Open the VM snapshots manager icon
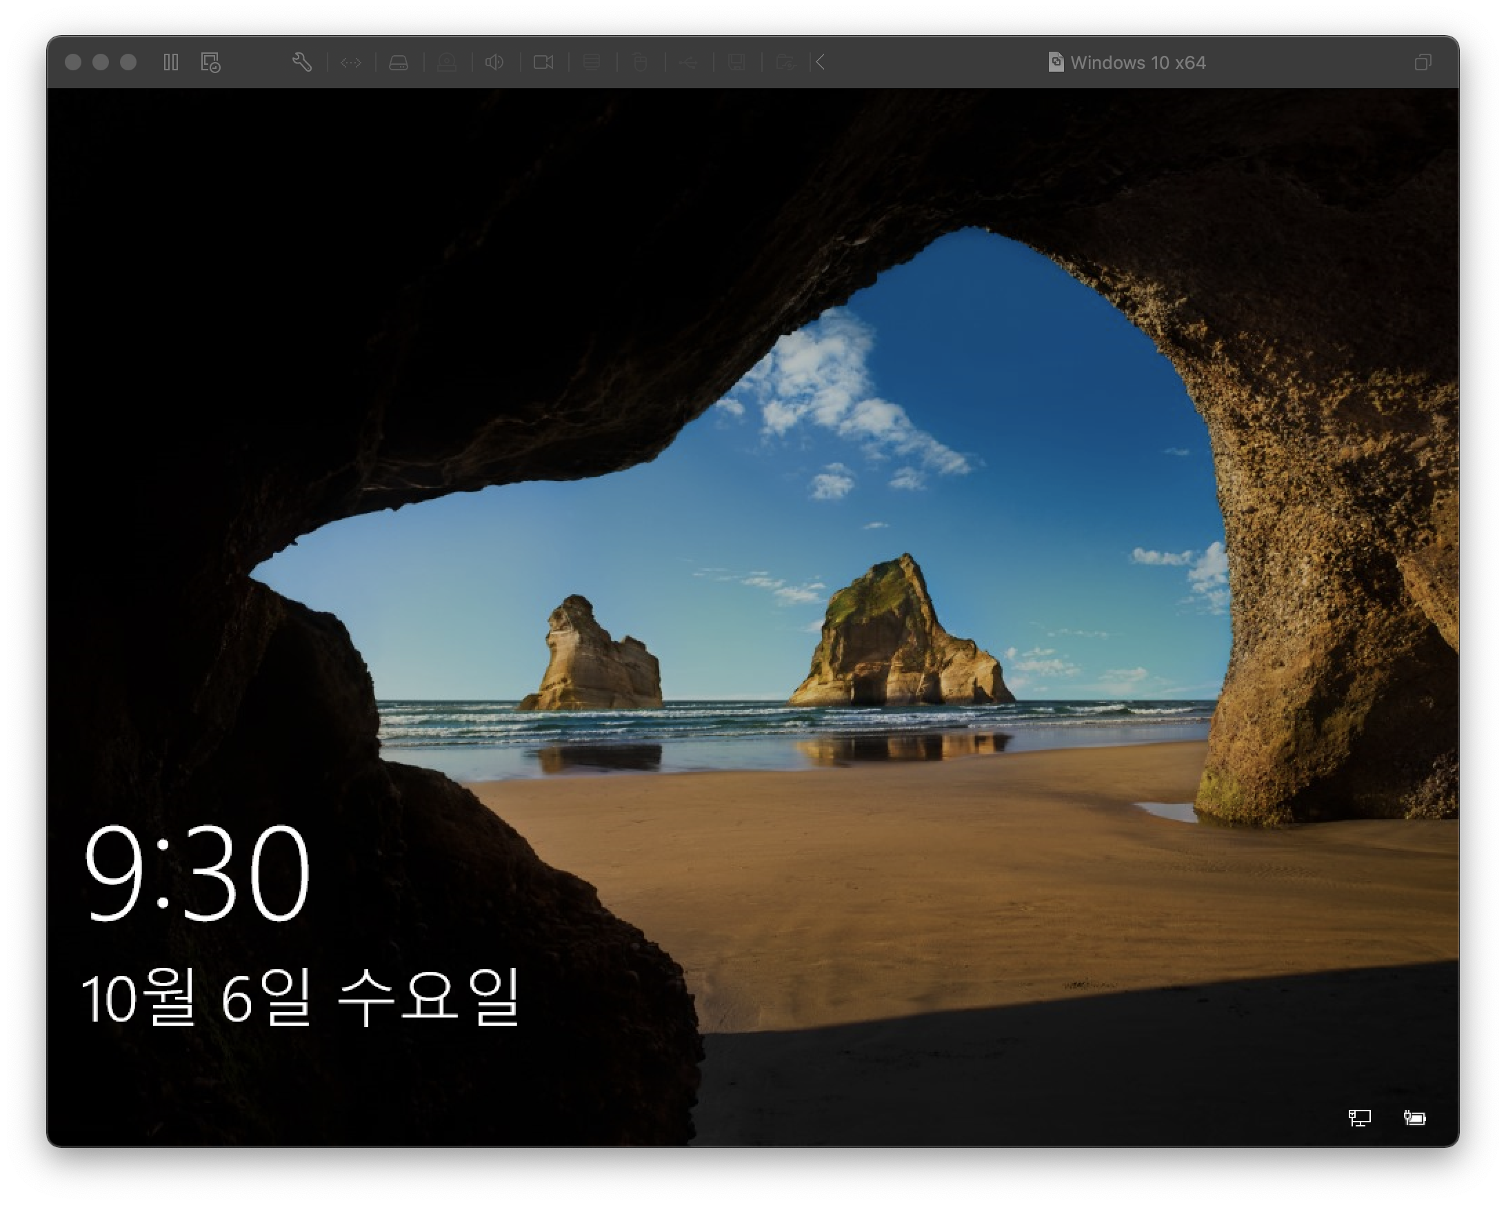The image size is (1506, 1205). click(211, 63)
